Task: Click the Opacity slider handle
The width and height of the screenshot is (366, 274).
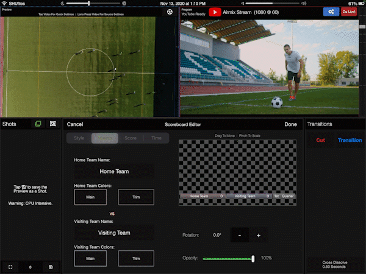Action: click(253, 259)
